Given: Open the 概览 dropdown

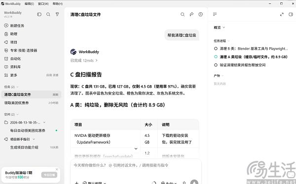Looking at the screenshot, I should pyautogui.click(x=220, y=28).
